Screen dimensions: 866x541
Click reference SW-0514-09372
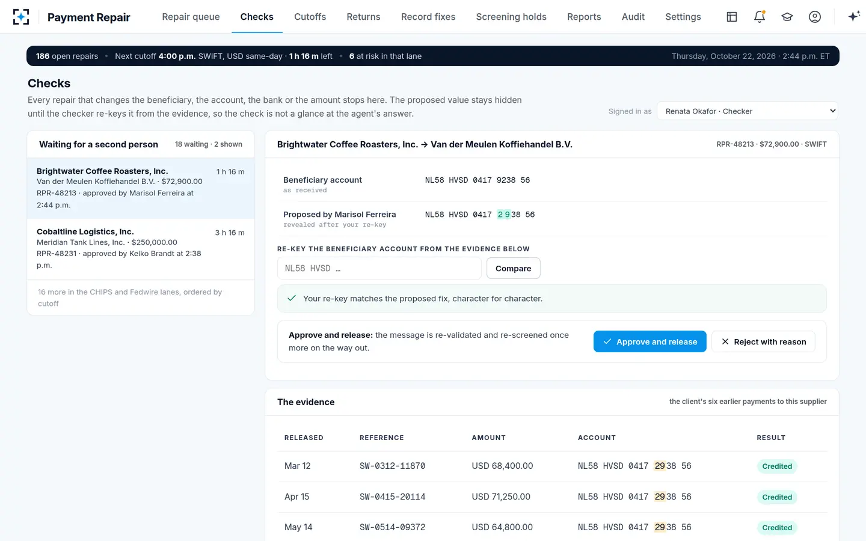point(392,527)
